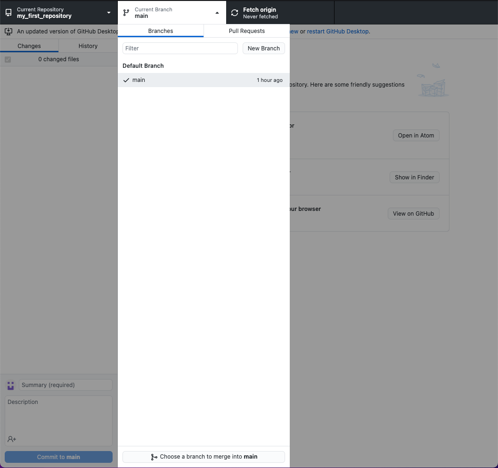Click the update download icon in banner
Viewport: 498px width, 468px height.
(8, 32)
